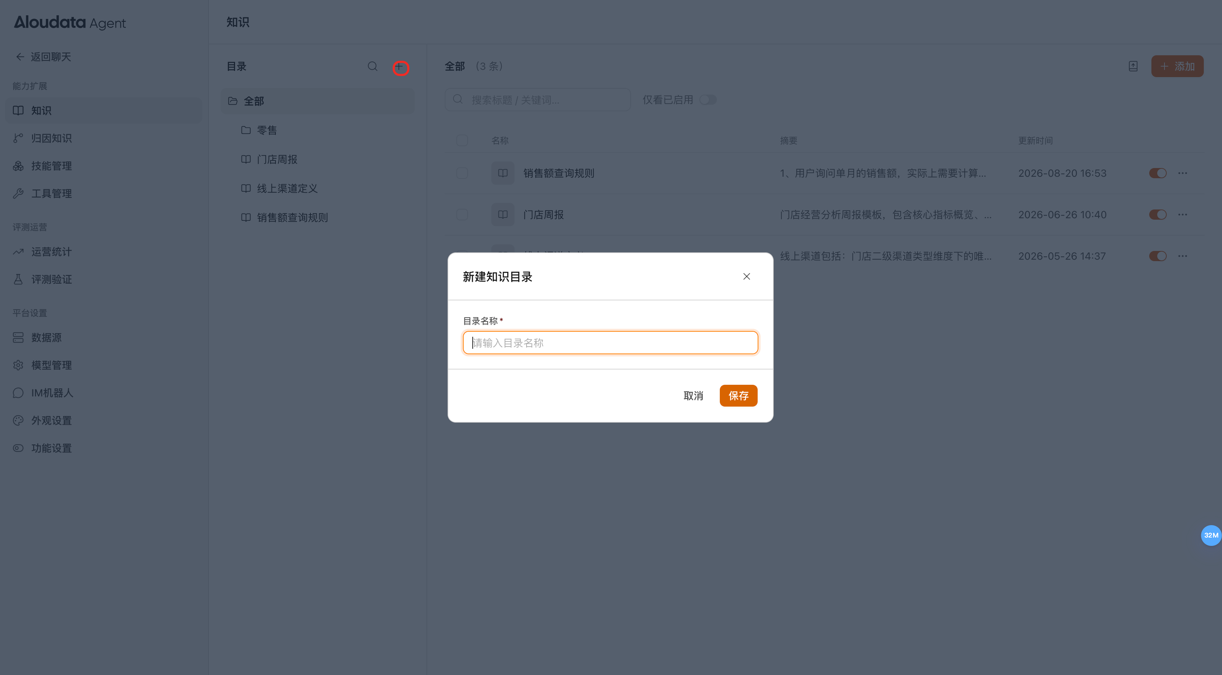The width and height of the screenshot is (1222, 675).
Task: Click the 添加 button
Action: click(1177, 66)
